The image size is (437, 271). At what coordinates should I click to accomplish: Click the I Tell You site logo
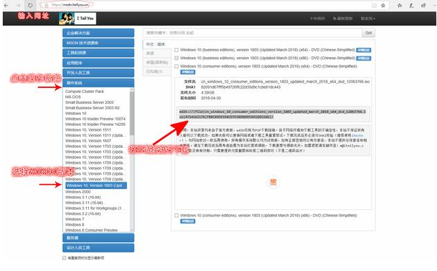(77, 19)
